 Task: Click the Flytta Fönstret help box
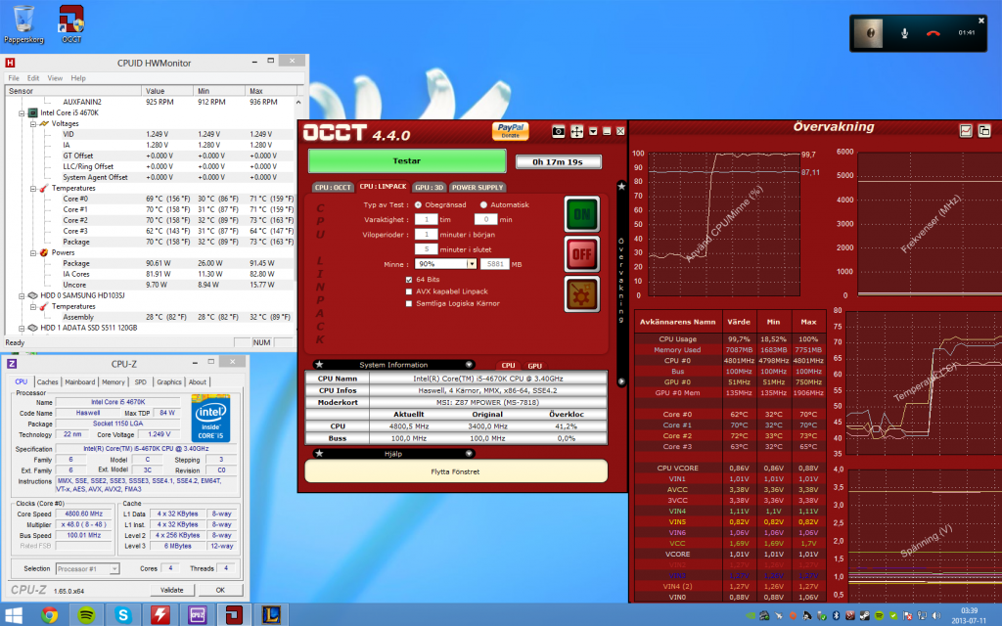point(456,471)
